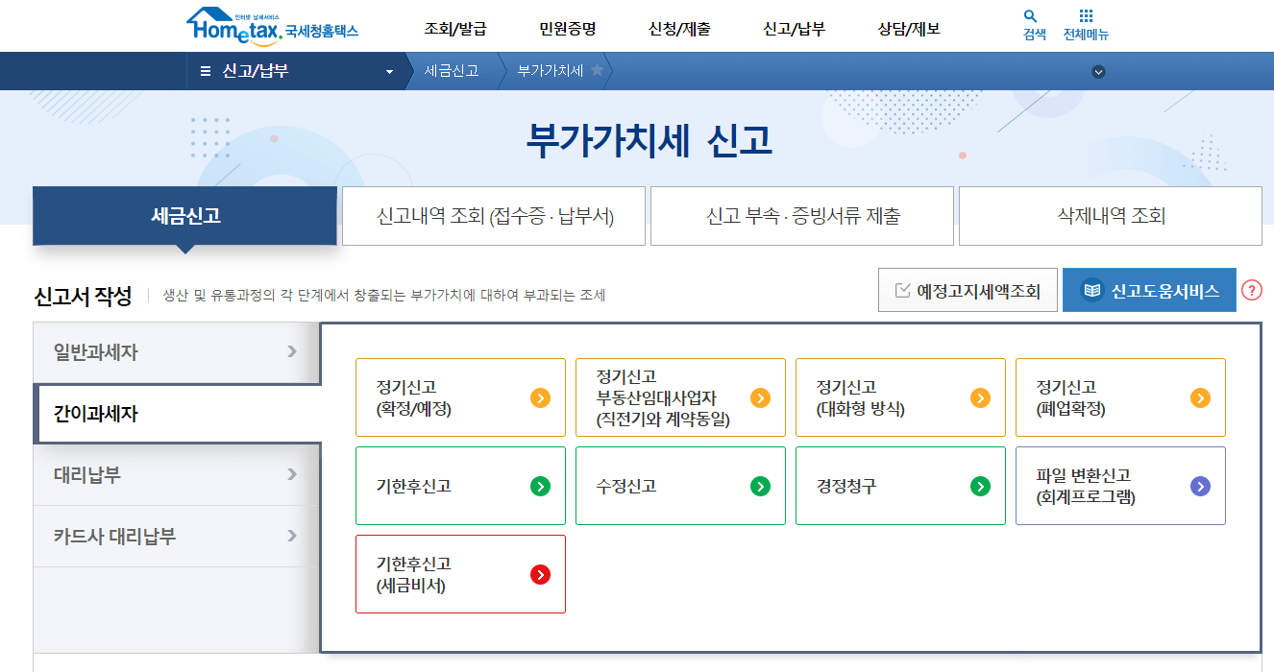Click the checklist icon in 예정고지세액조회
This screenshot has width=1274, height=672.
pos(900,289)
